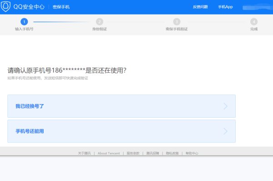This screenshot has width=273, height=181.
Task: Open 手机App in the header
Action: [225, 7]
